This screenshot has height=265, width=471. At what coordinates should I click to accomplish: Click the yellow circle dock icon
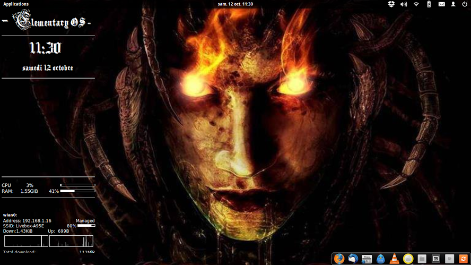coord(408,259)
